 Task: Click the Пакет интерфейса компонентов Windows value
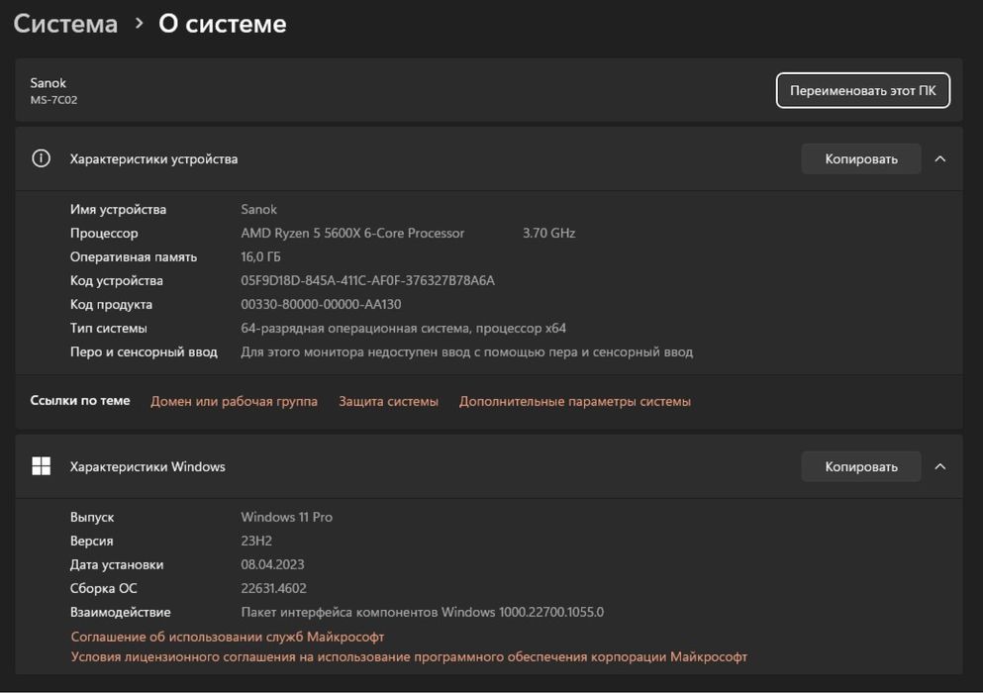[422, 613]
